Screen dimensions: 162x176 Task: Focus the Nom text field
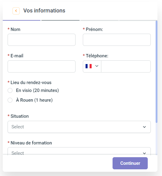(42, 40)
